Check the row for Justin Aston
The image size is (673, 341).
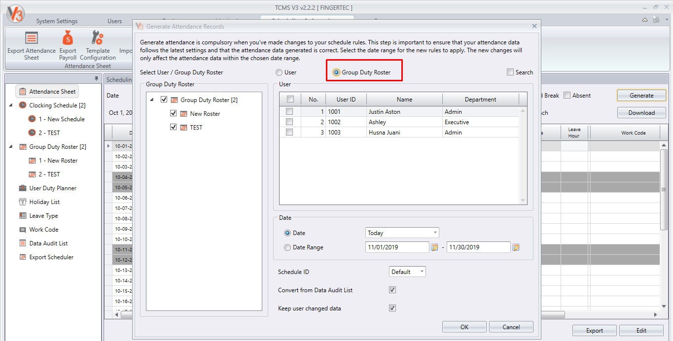(289, 111)
